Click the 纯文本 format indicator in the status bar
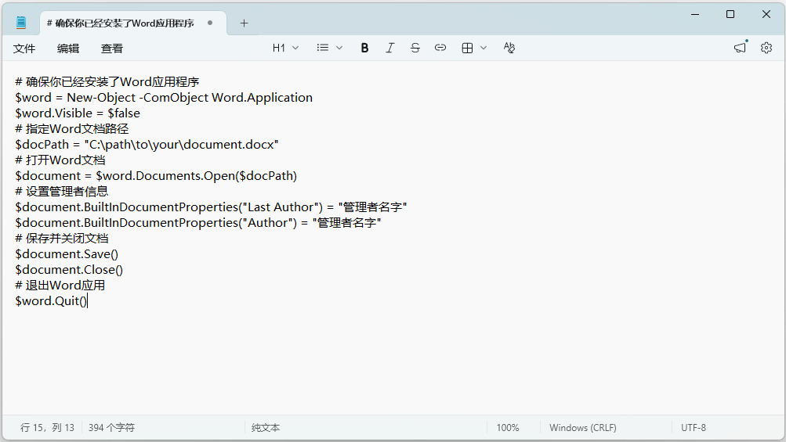This screenshot has width=786, height=442. [x=266, y=428]
